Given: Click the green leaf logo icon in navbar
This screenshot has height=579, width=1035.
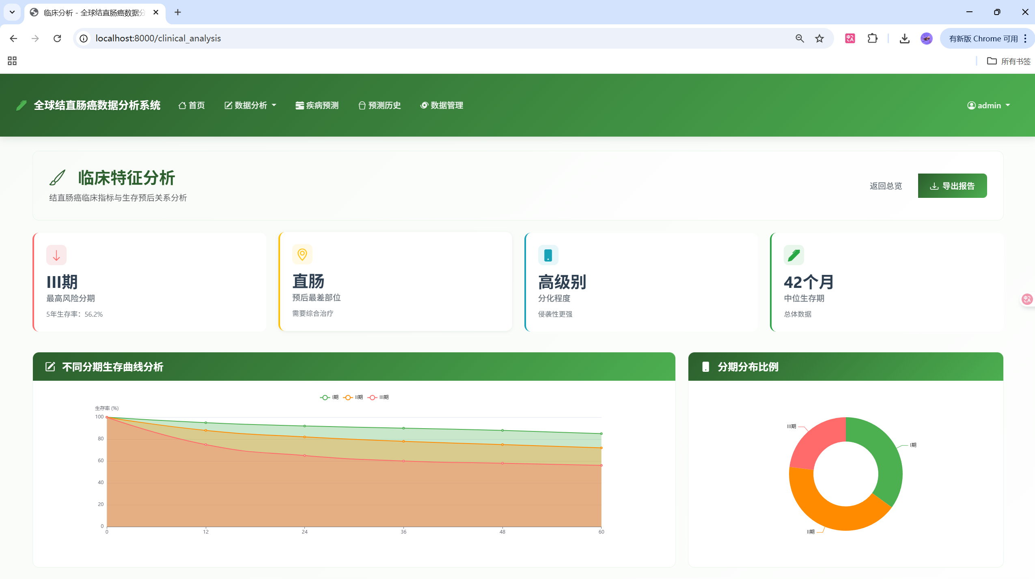Looking at the screenshot, I should point(22,105).
